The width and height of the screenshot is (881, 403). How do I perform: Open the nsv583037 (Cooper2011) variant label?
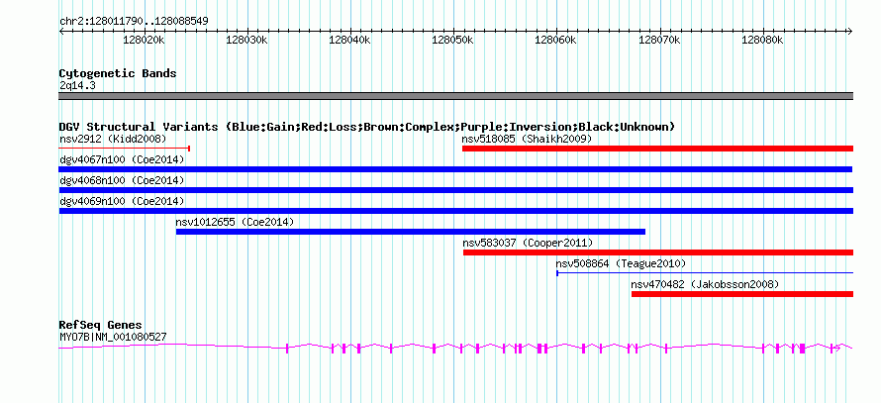[x=528, y=243]
